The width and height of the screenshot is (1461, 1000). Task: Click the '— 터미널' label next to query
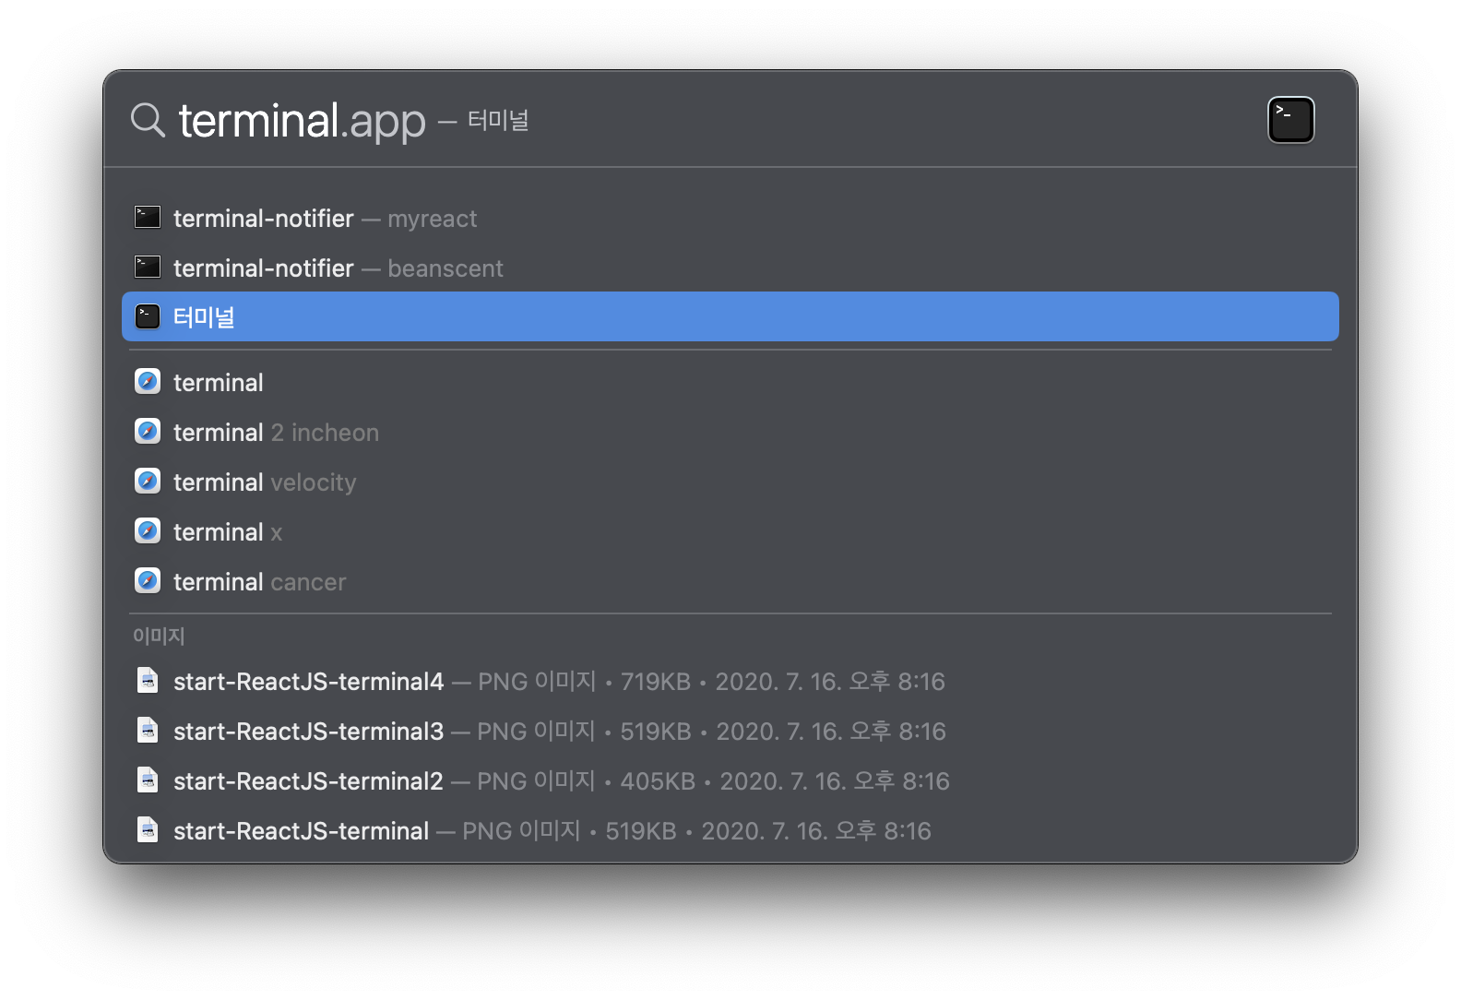[483, 121]
